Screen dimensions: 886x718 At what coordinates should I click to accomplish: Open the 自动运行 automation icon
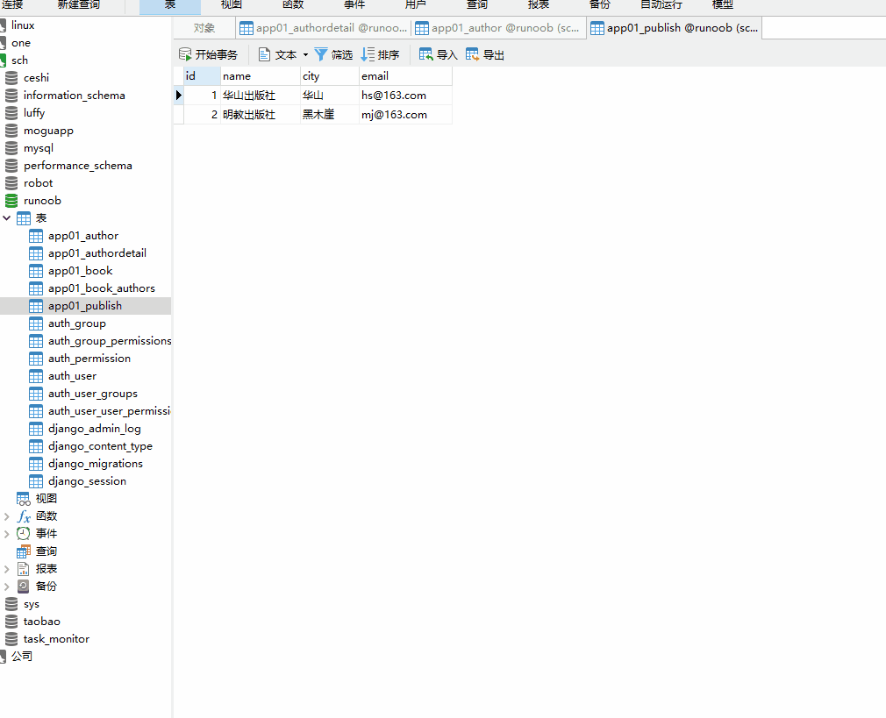click(661, 6)
